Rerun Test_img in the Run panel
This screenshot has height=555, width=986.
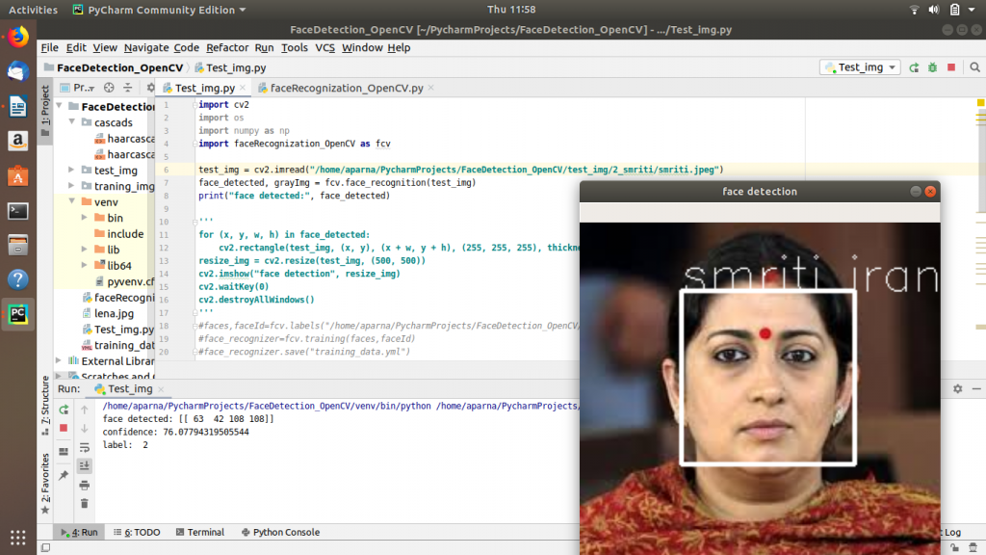pyautogui.click(x=64, y=410)
